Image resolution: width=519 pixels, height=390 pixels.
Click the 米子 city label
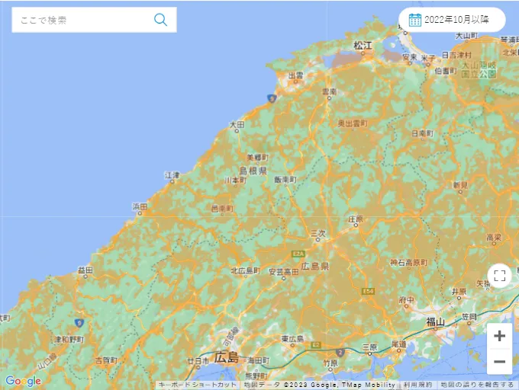coord(428,58)
